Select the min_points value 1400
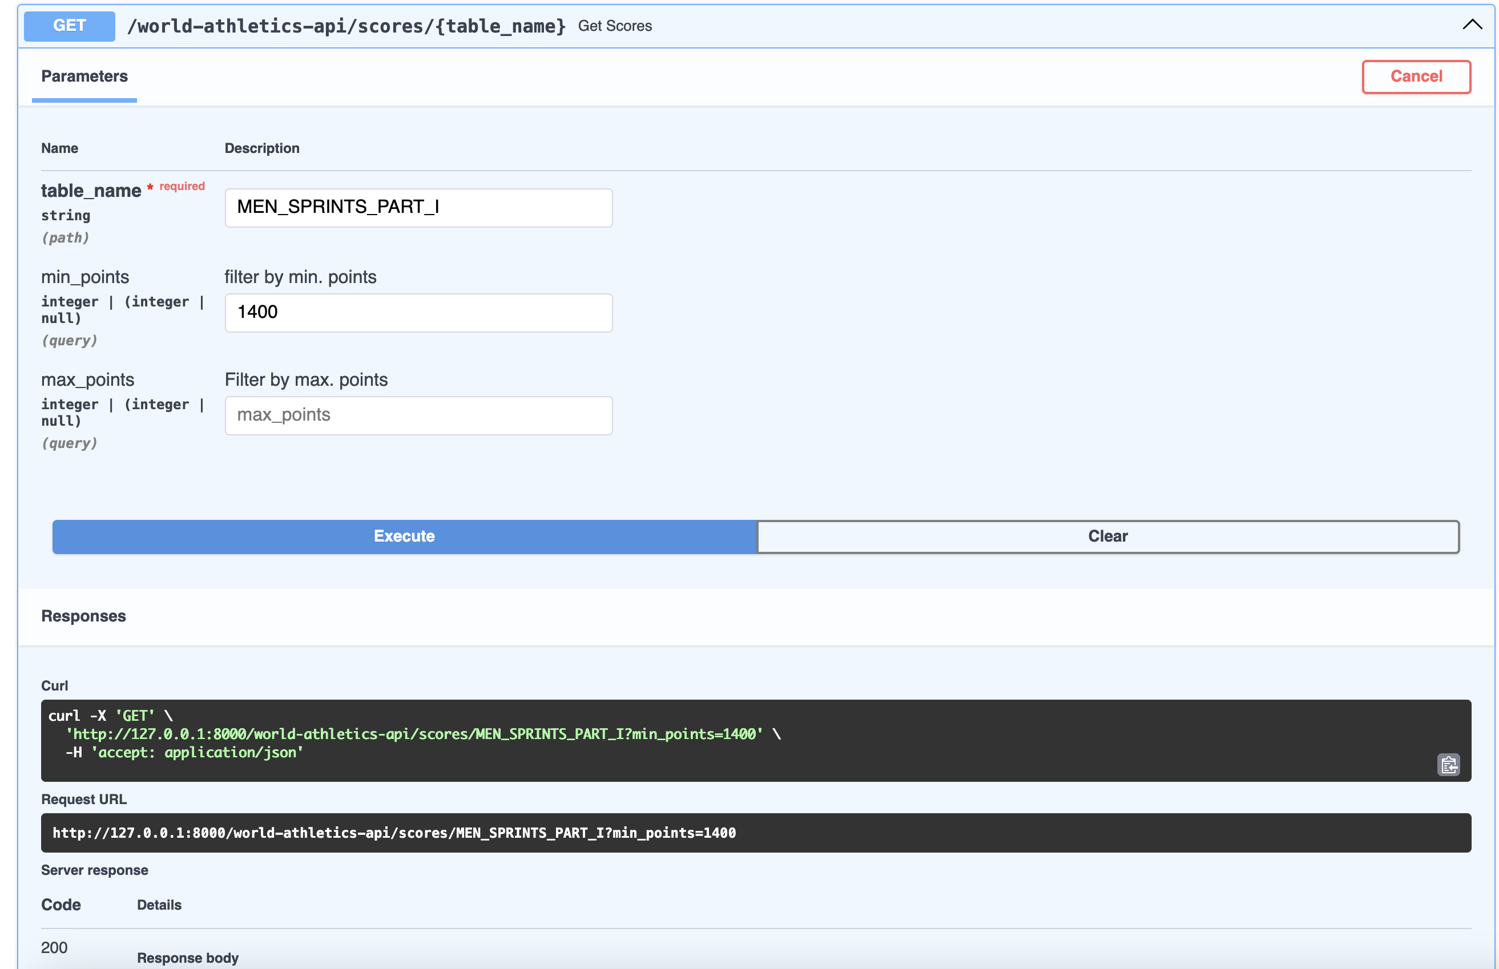Screen dimensions: 1499x969 tap(418, 312)
